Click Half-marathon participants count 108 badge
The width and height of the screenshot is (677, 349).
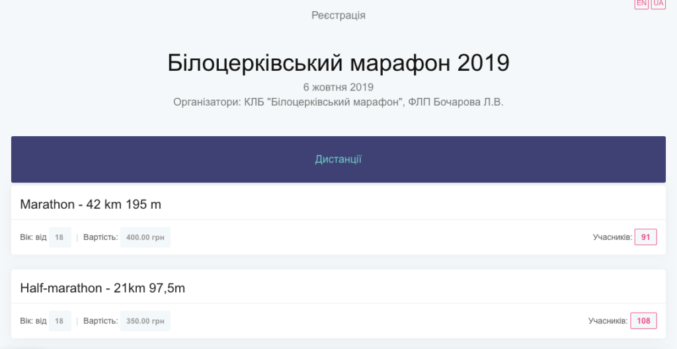point(643,321)
